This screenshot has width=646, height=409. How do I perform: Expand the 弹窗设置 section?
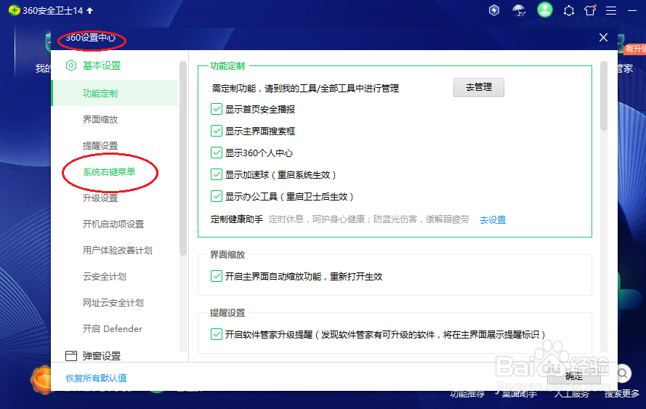(x=102, y=356)
